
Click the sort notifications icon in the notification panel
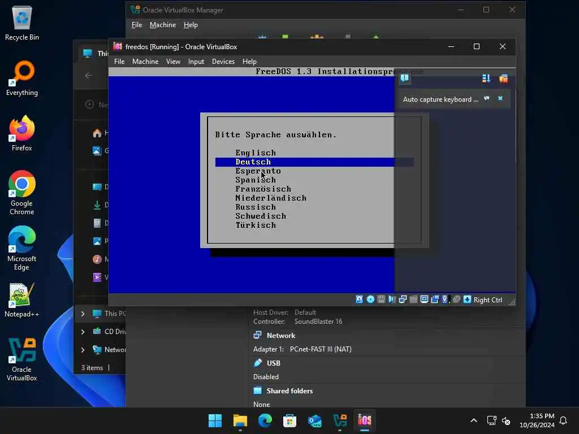(486, 78)
